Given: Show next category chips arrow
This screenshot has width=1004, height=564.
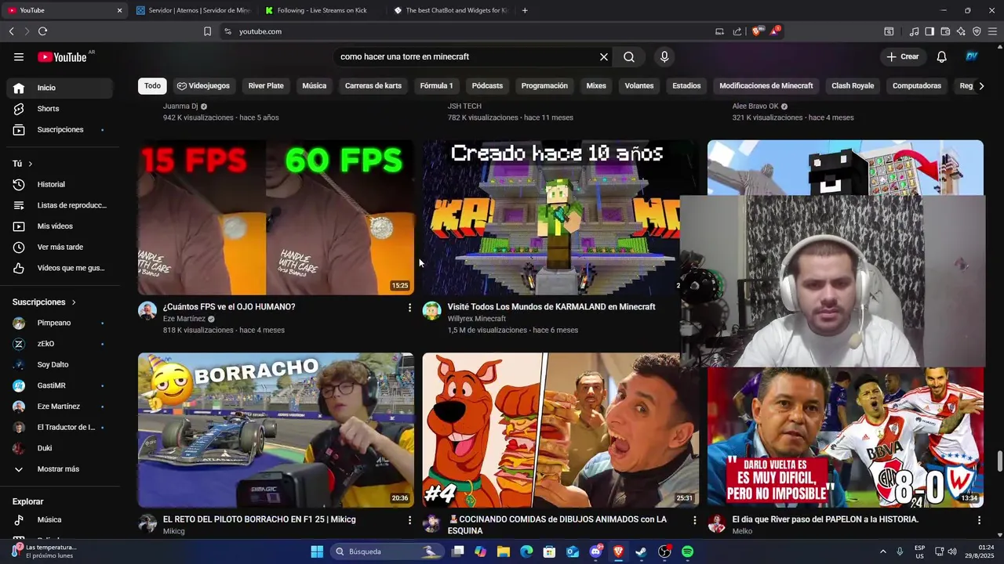Looking at the screenshot, I should click(981, 86).
